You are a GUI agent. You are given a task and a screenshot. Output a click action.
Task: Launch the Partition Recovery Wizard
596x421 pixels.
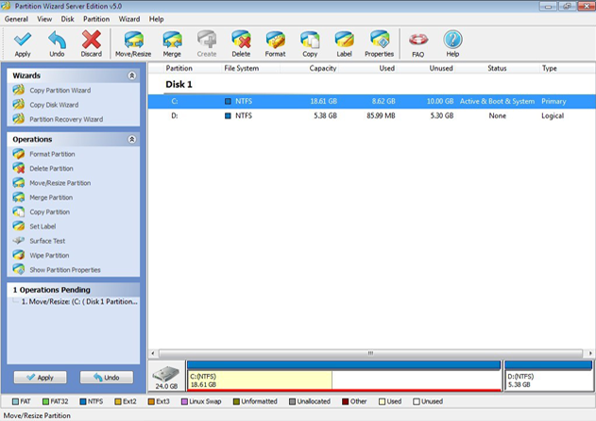coord(66,119)
